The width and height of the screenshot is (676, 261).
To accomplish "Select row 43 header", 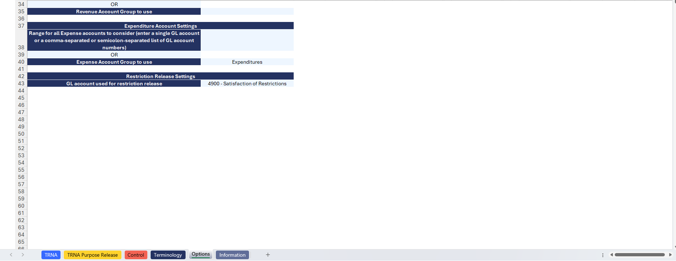I will click(21, 84).
